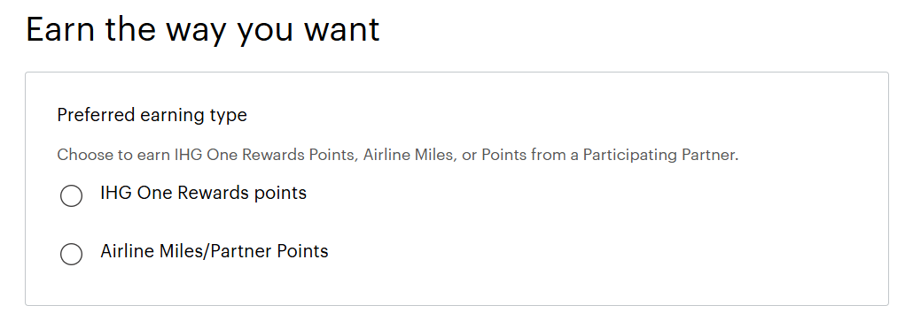Click the word 'Earn' in the page heading

point(61,29)
